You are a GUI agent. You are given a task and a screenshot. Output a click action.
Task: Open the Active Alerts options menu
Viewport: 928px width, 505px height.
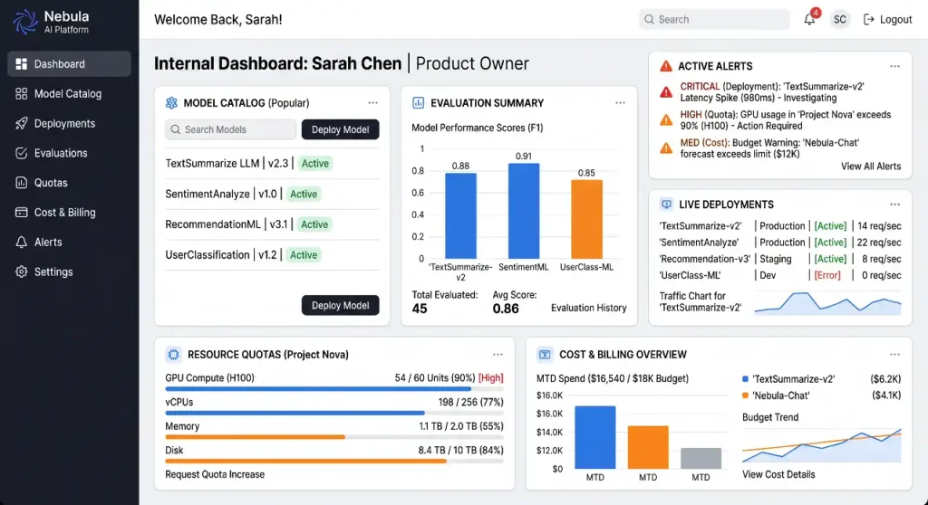(x=894, y=66)
